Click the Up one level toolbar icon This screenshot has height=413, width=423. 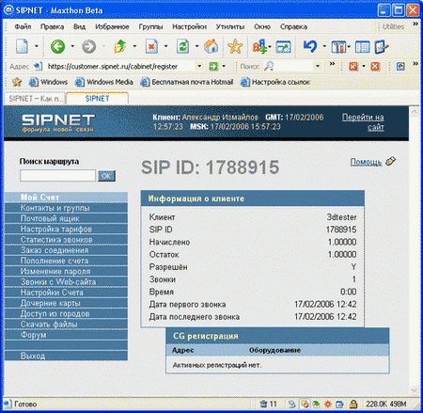tap(120, 46)
